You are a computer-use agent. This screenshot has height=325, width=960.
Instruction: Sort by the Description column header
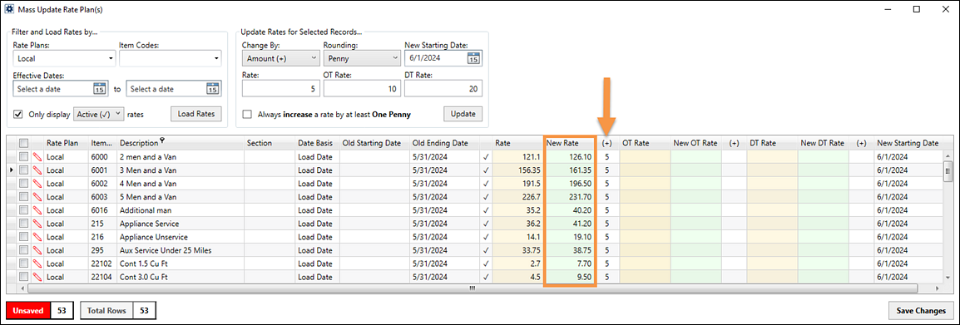181,143
